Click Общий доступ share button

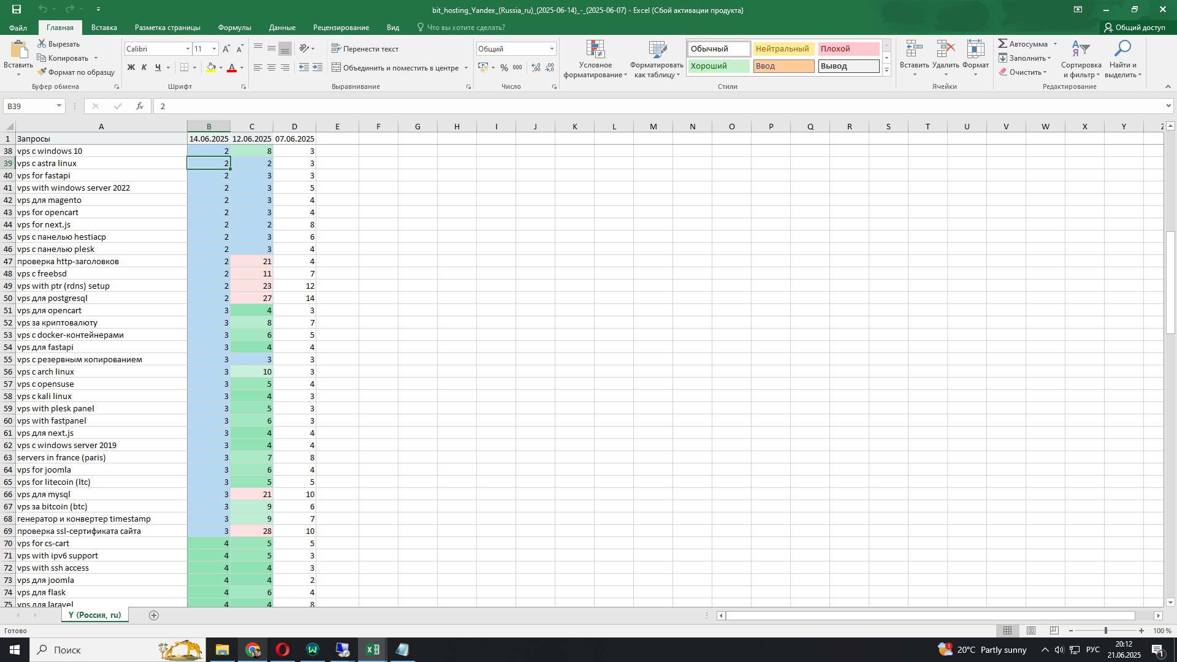click(1135, 28)
